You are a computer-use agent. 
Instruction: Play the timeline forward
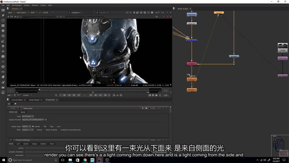pos(91,95)
